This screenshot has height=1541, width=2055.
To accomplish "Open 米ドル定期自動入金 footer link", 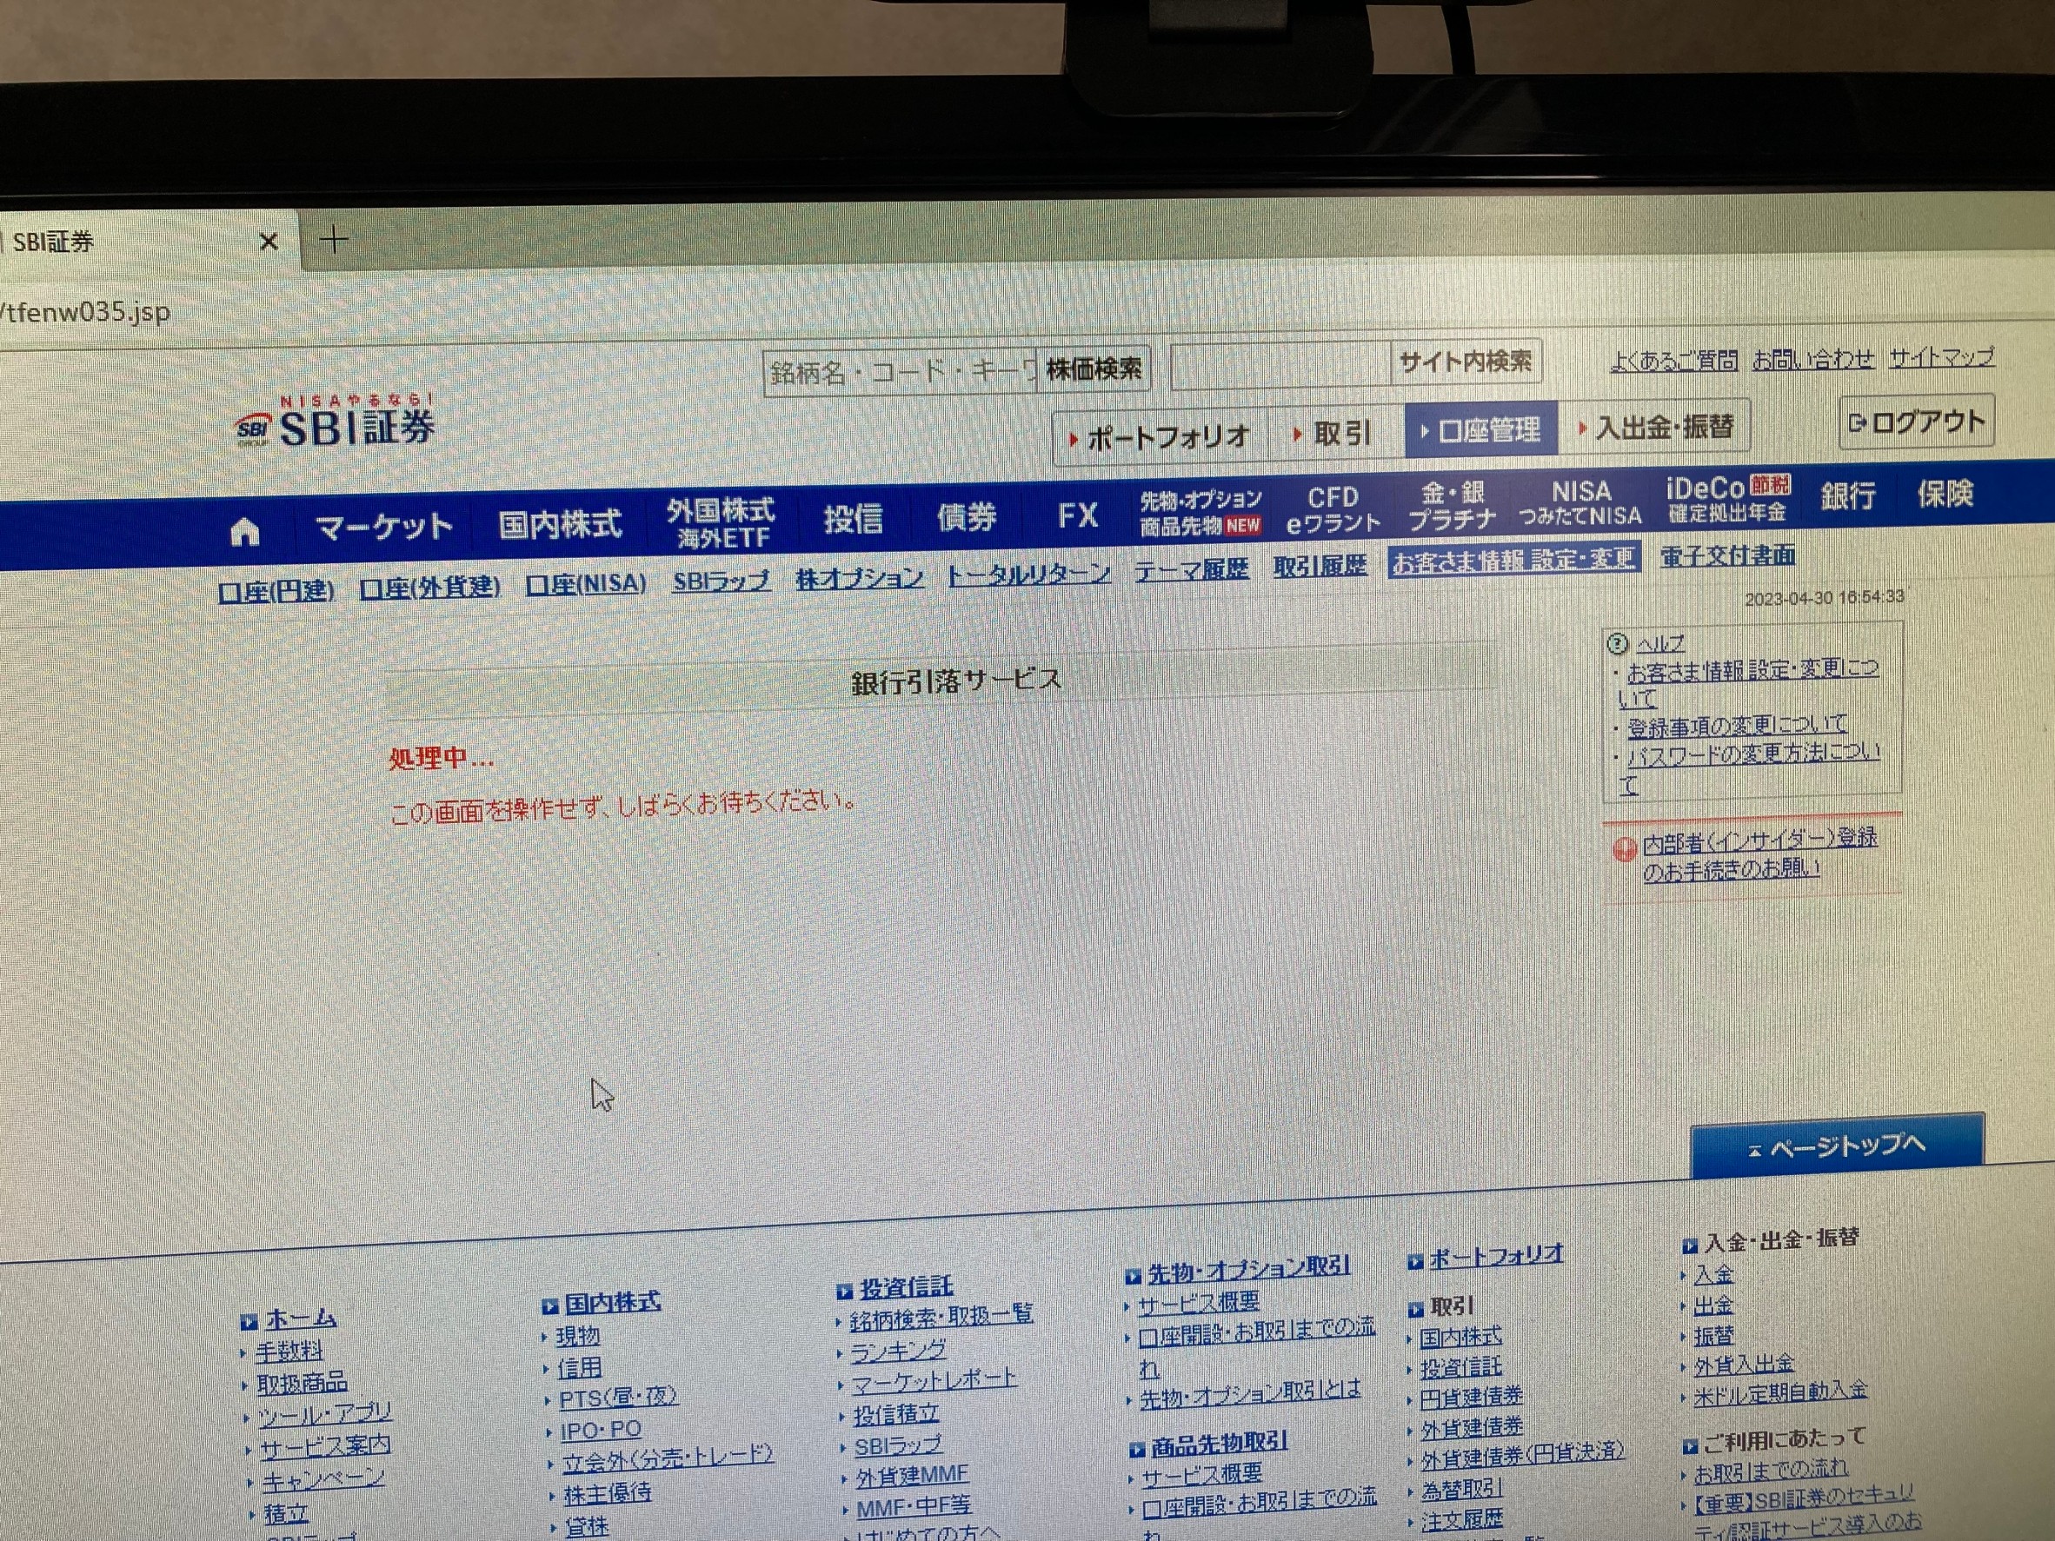I will (x=1780, y=1392).
